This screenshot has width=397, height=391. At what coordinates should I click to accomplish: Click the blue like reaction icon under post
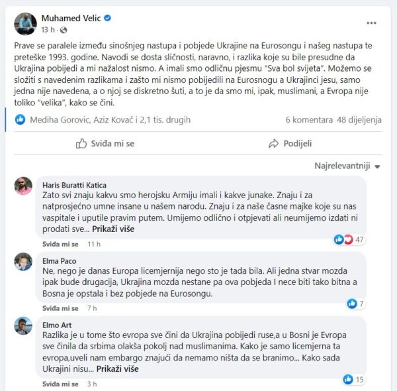click(x=20, y=119)
